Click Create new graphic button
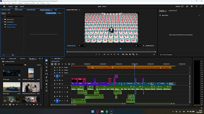The height and width of the screenshot is (114, 204). click(x=166, y=55)
